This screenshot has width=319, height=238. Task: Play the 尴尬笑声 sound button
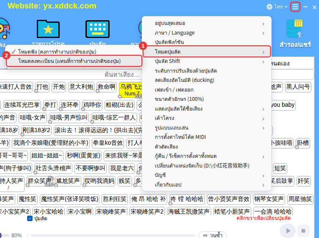(68, 181)
